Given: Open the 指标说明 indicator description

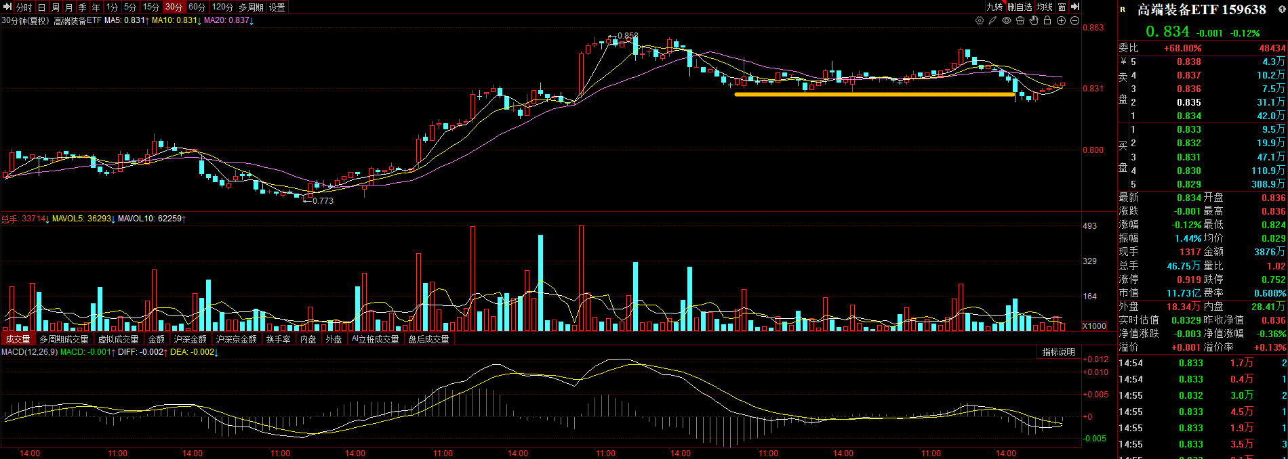Looking at the screenshot, I should click(x=1059, y=352).
